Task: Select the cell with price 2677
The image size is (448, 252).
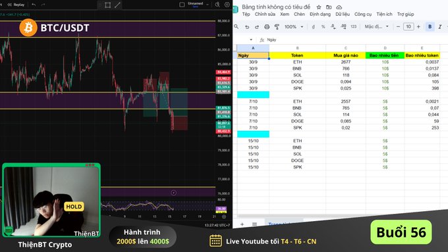Action: pos(345,62)
